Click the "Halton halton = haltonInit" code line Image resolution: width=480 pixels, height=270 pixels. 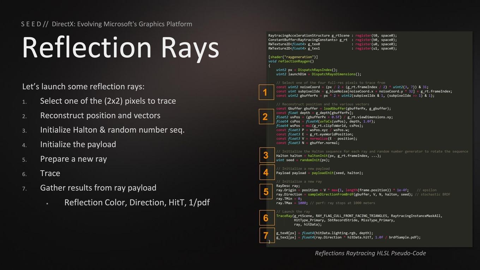click(x=329, y=156)
